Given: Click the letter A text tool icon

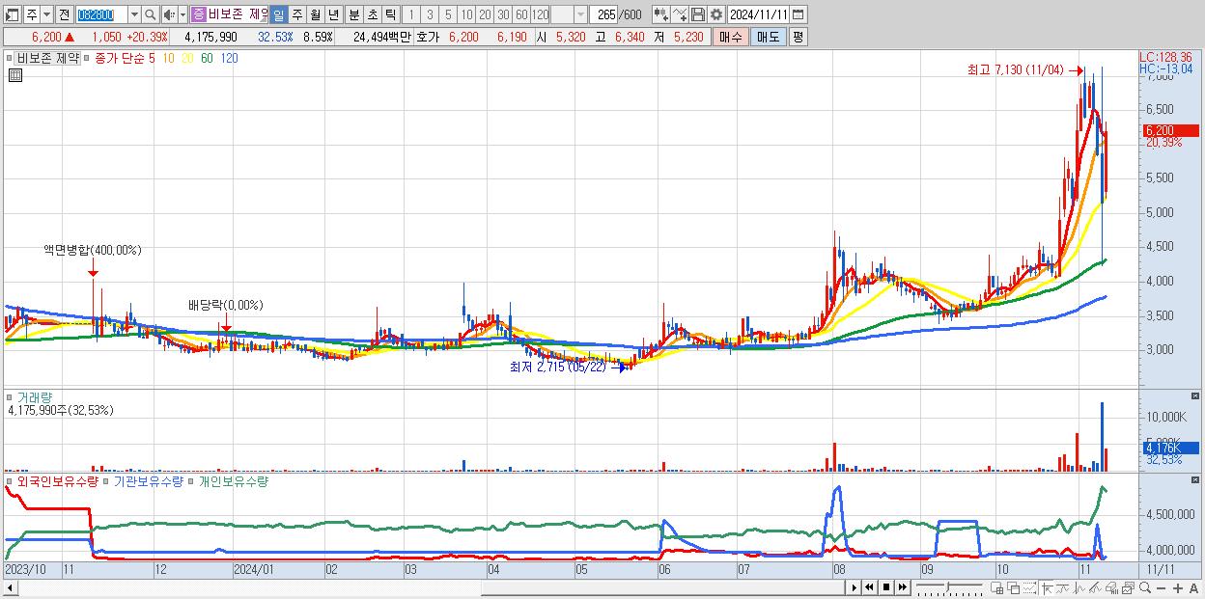Looking at the screenshot, I should 1193,588.
